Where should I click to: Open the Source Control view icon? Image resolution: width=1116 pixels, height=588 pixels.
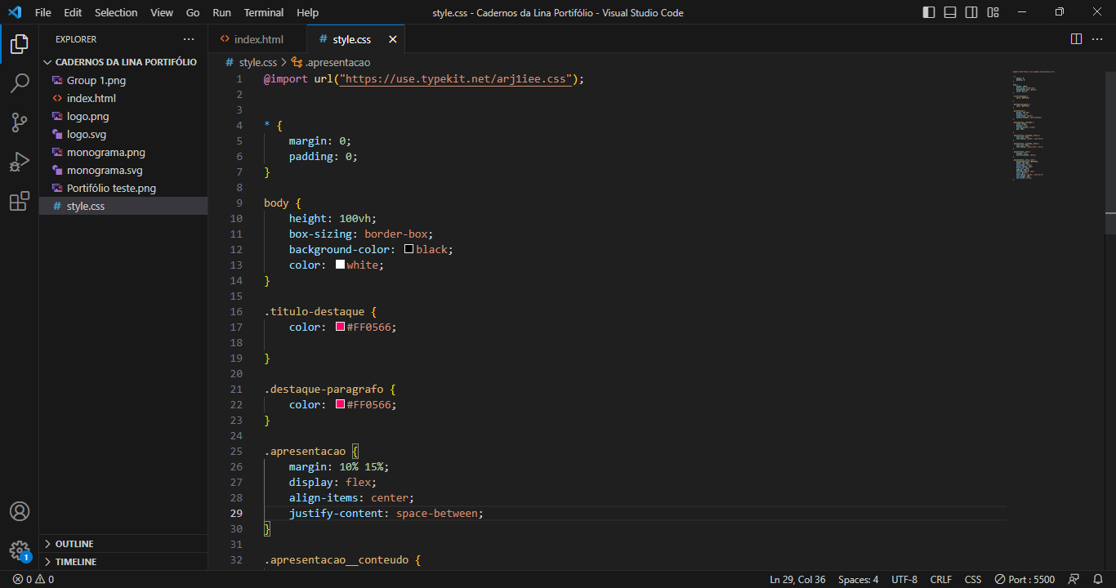point(20,122)
